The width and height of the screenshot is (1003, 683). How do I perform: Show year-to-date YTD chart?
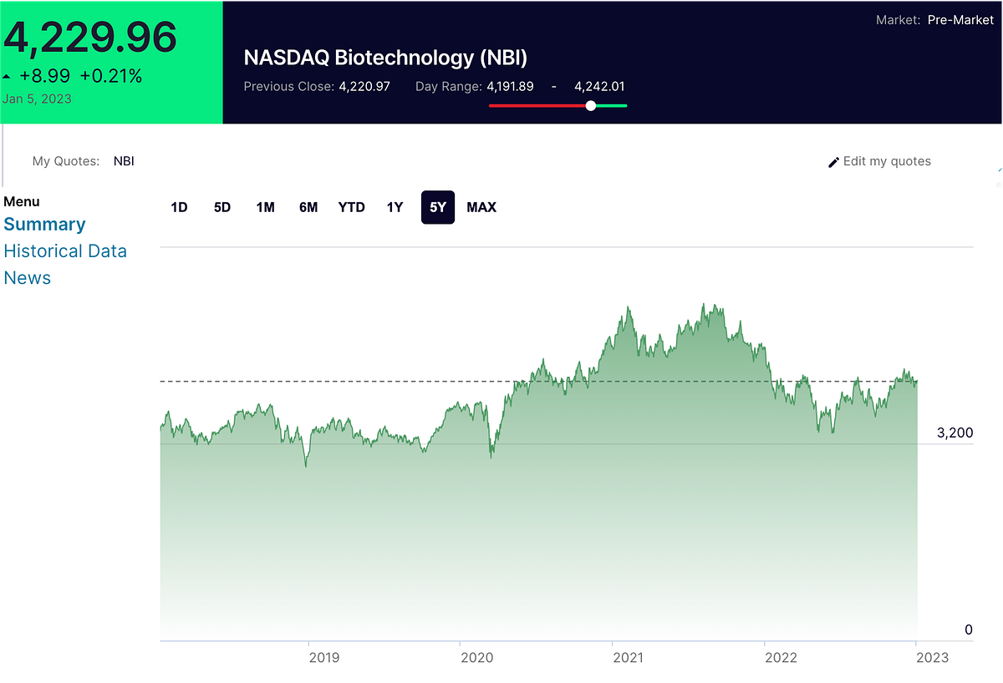[x=352, y=207]
